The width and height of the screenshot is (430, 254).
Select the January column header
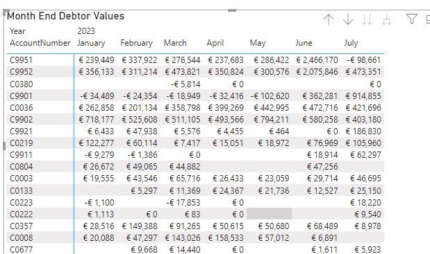[91, 43]
